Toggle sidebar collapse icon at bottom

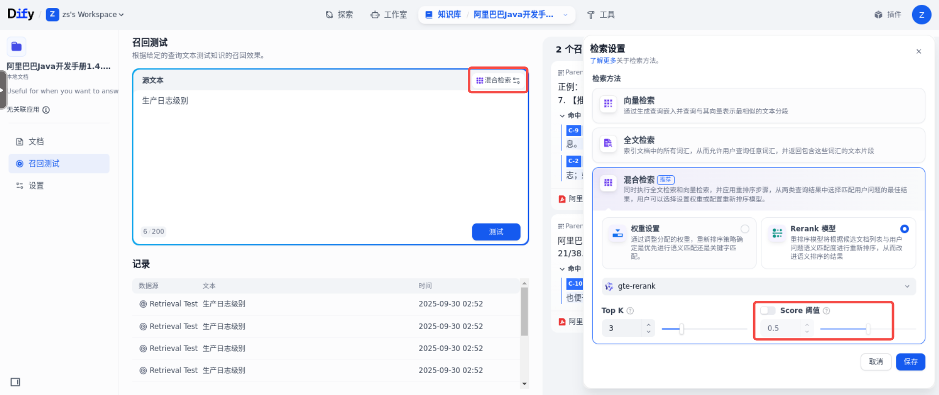pyautogui.click(x=15, y=382)
